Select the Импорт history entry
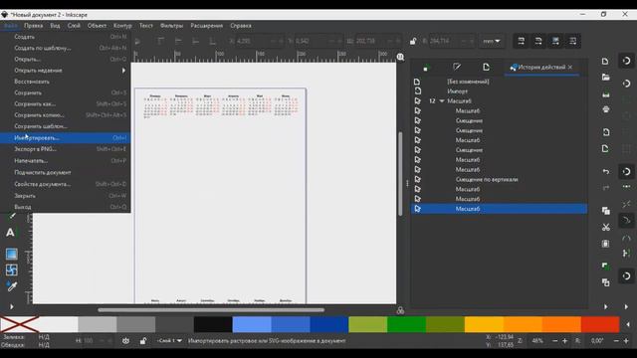Viewport: 637px width, 358px height. 458,91
